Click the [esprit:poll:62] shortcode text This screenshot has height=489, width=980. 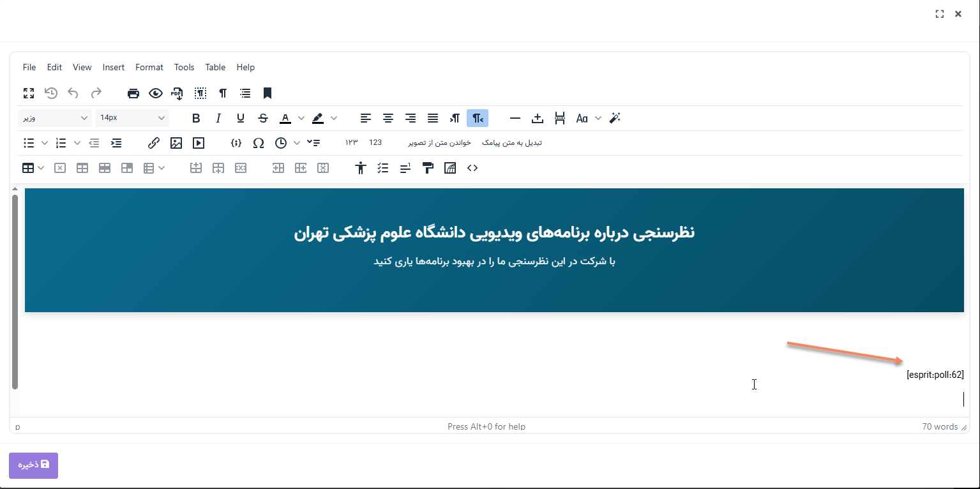[x=935, y=375]
